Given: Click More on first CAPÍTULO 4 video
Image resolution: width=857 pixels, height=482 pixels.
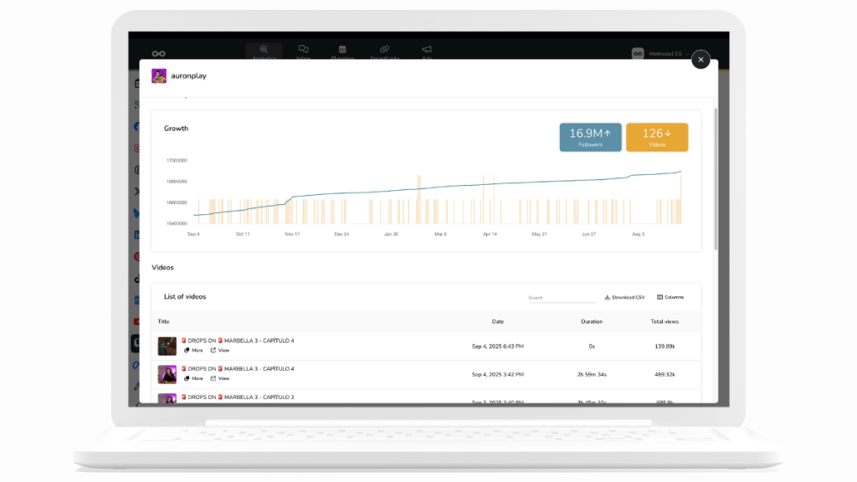Looking at the screenshot, I should (193, 351).
